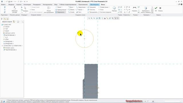Click the search magnifier icon near help
This screenshot has width=183, height=103.
tap(179, 4)
